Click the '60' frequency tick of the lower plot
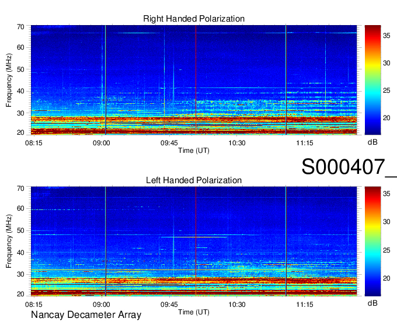397x322 pixels. (x=20, y=208)
